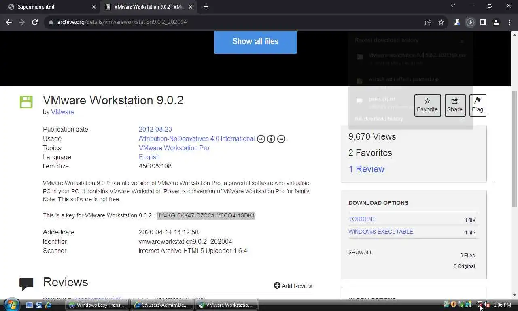
Task: Open the WINDOWS EXECUTABLE download option
Action: (381, 232)
